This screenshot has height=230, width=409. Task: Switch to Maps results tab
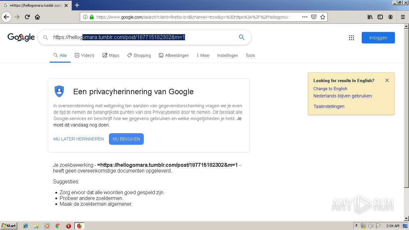111,55
